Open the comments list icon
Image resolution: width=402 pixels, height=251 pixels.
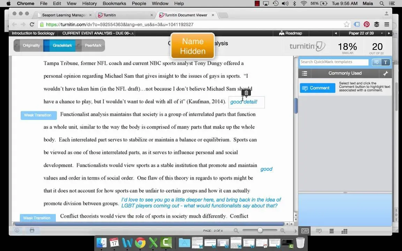(x=332, y=231)
